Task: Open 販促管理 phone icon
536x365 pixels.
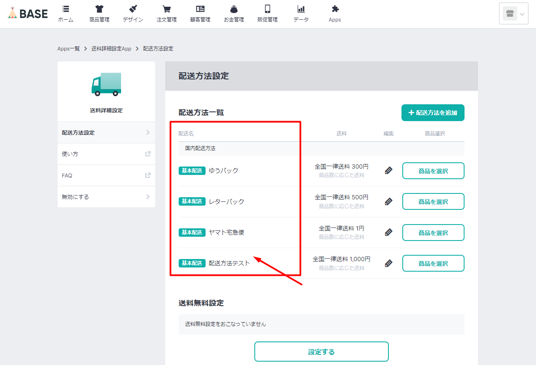Action: [x=267, y=9]
